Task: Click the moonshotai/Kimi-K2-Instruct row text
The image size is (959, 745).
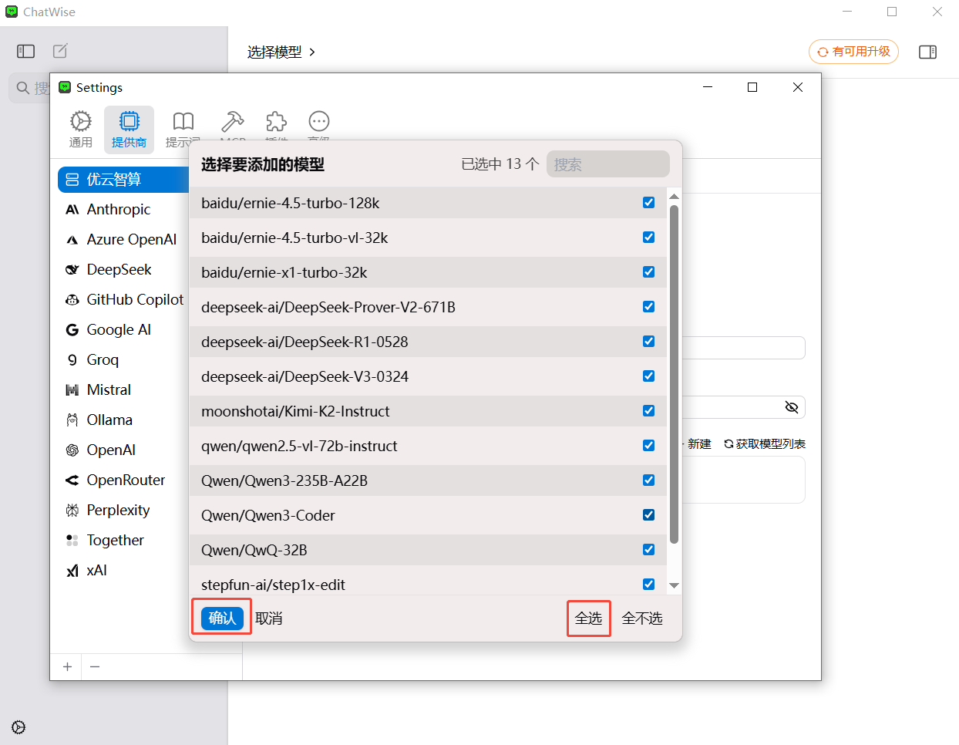Action: (x=295, y=411)
